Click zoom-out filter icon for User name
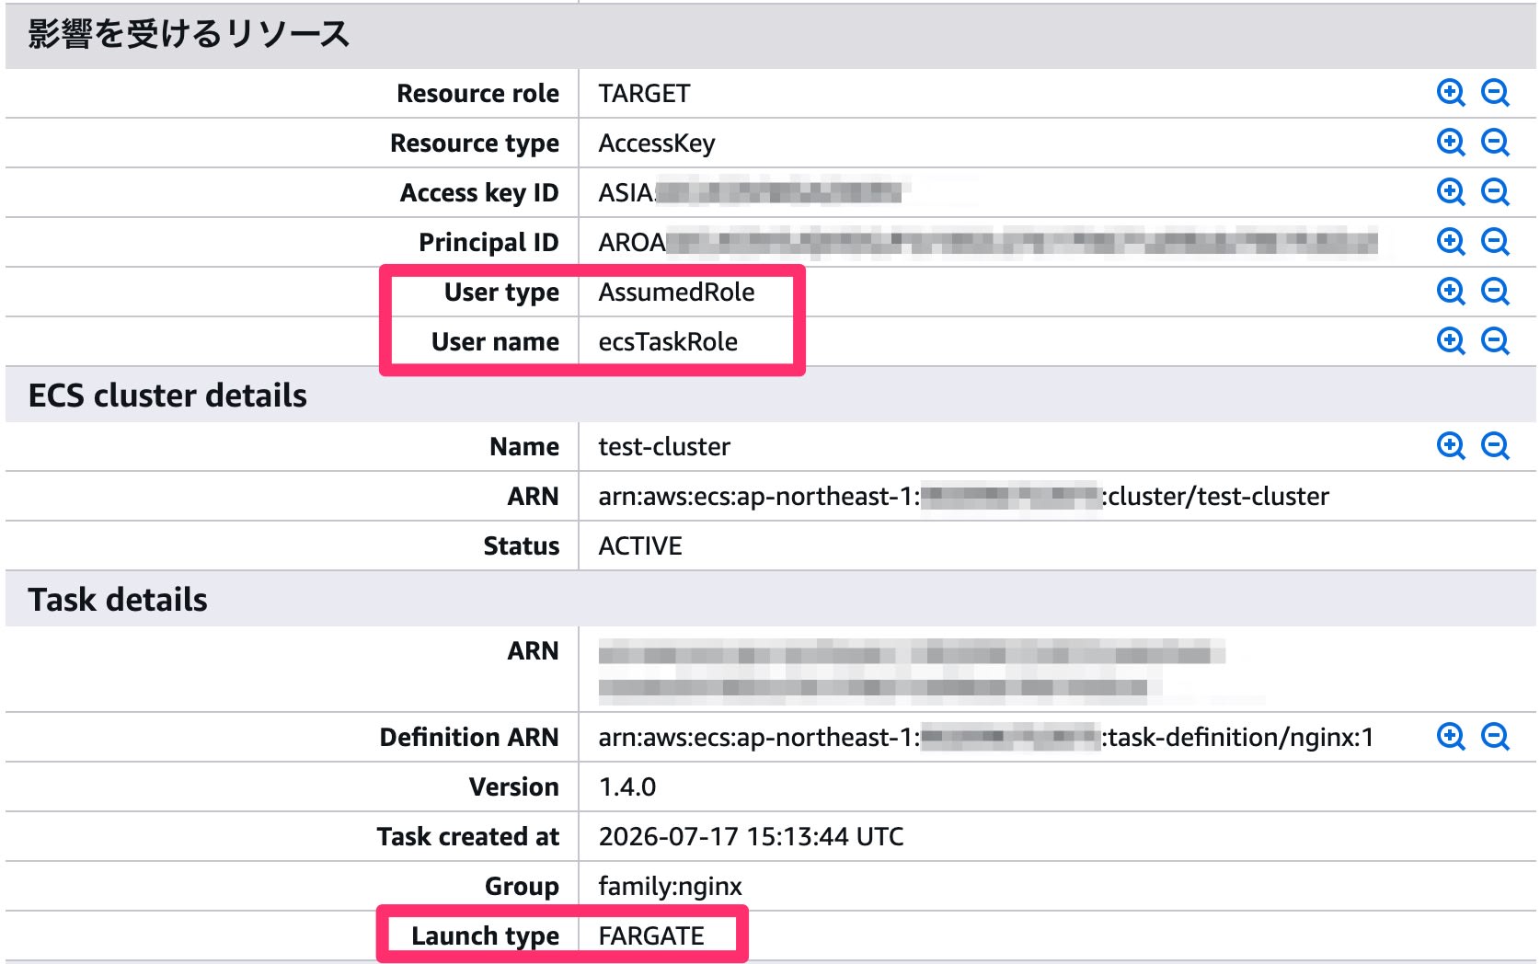Viewport: 1540px width, 964px height. point(1495,341)
